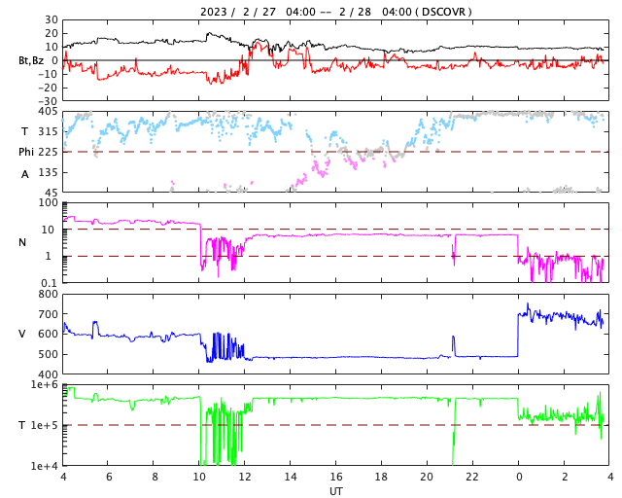
Task: Click the 'DSCOVR' label in title
Action: point(443,12)
